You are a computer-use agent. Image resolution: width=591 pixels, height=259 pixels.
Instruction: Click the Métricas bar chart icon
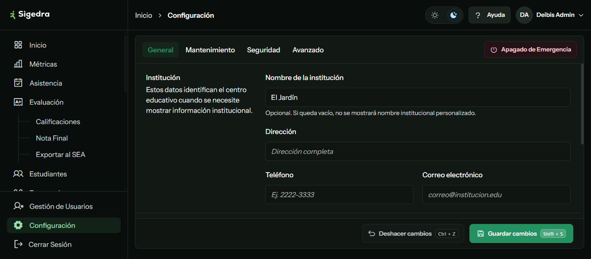[18, 64]
